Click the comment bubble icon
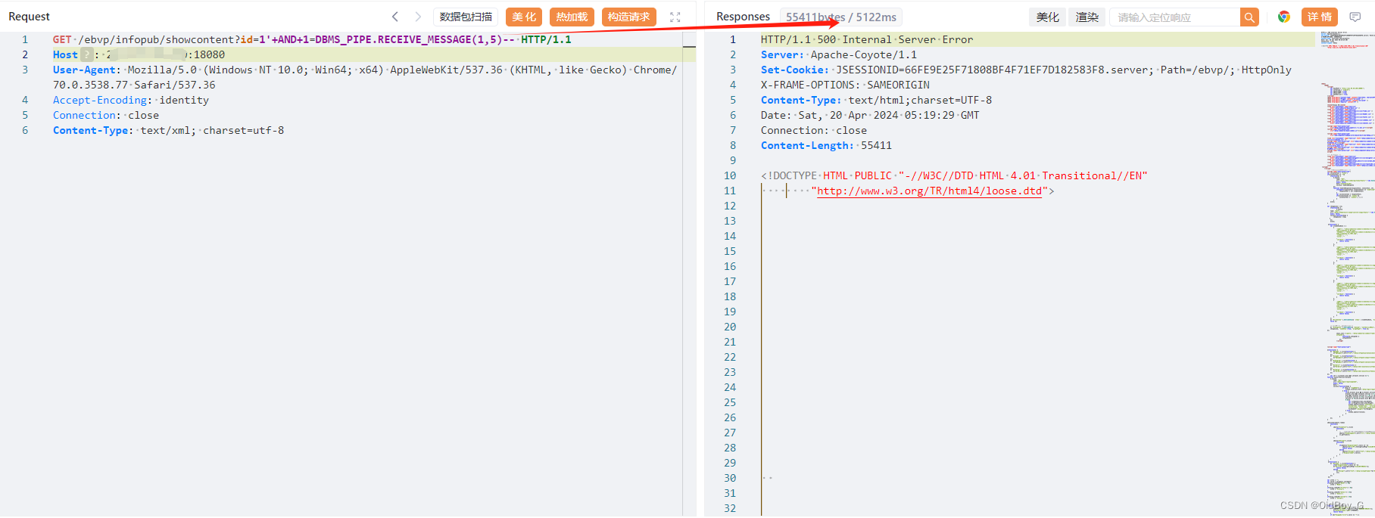 [x=1355, y=17]
